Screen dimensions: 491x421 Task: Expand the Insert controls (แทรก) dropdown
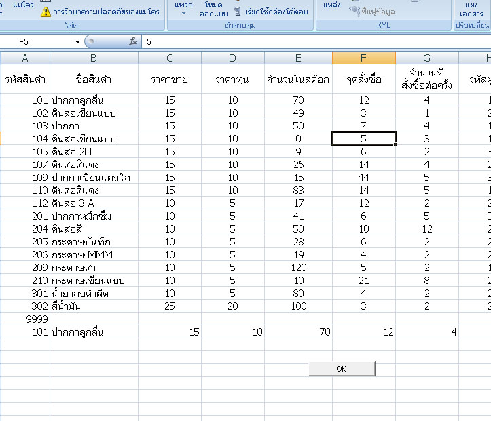(183, 9)
